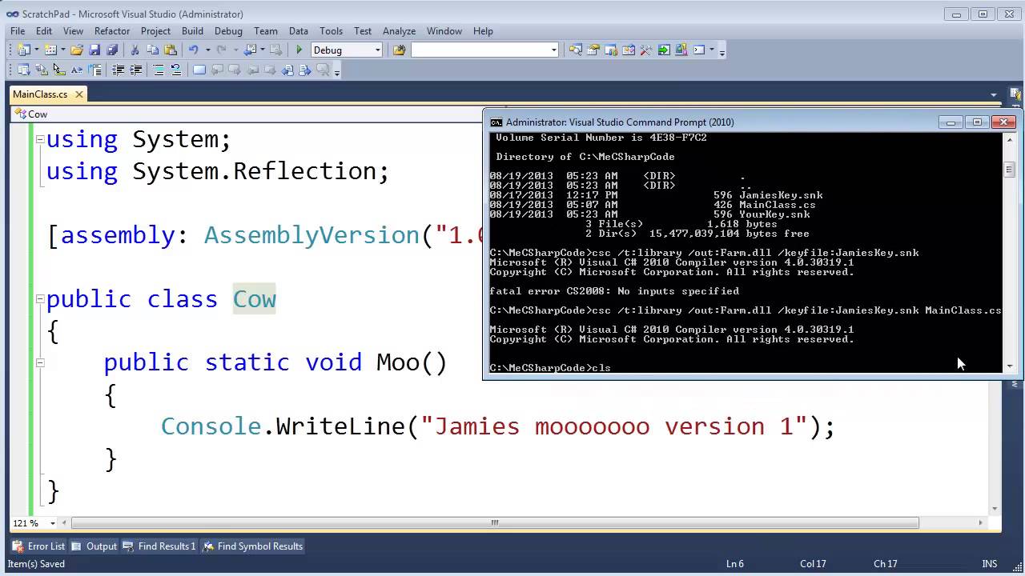1025x576 pixels.
Task: Click the Clear All Bookmarks icon
Action: pos(324,70)
